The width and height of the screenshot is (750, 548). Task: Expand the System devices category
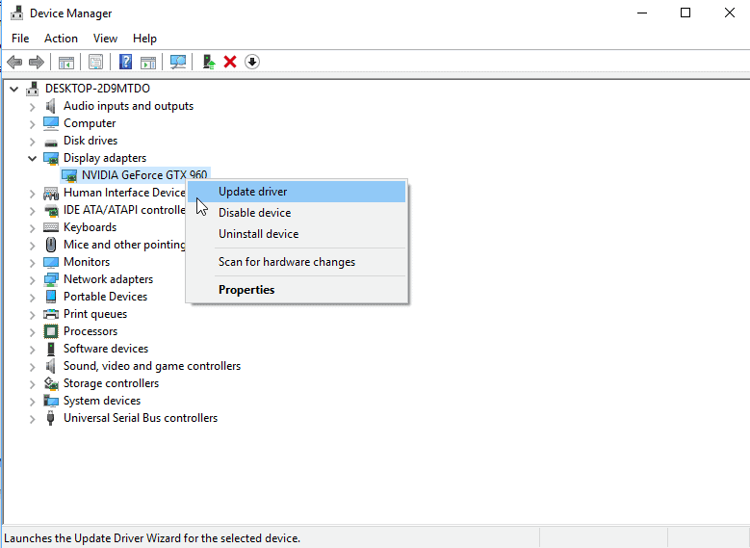click(x=32, y=402)
